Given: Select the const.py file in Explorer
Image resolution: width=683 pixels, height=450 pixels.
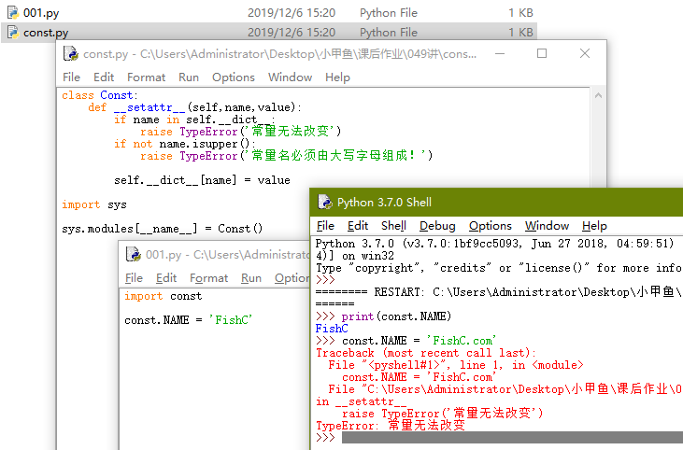Looking at the screenshot, I should [x=45, y=33].
